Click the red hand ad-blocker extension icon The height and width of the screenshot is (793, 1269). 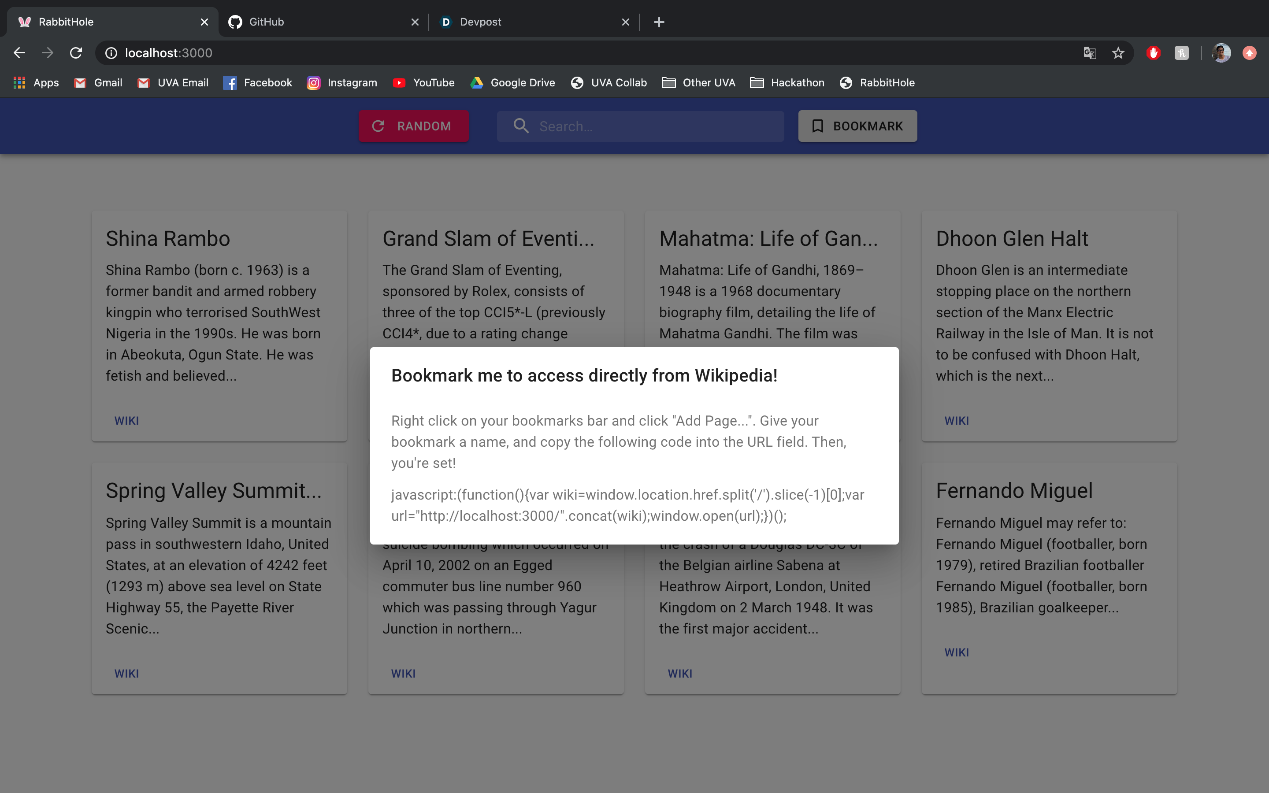click(1153, 53)
